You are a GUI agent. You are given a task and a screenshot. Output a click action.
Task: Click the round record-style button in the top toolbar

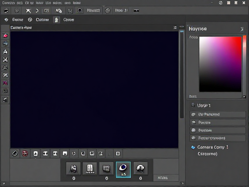(x=80, y=11)
